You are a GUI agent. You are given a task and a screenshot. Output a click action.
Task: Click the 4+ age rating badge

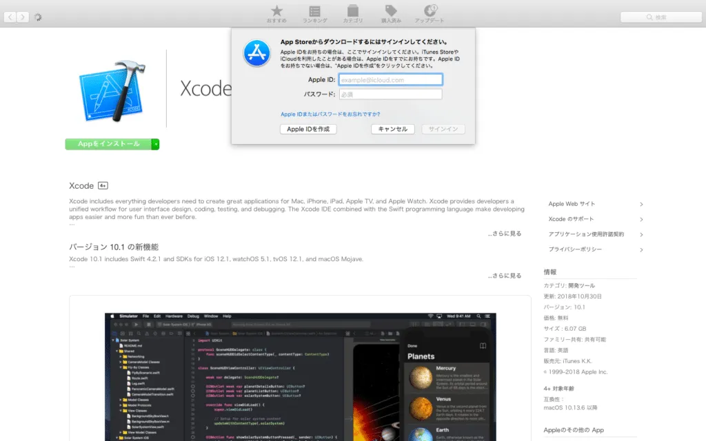click(103, 186)
